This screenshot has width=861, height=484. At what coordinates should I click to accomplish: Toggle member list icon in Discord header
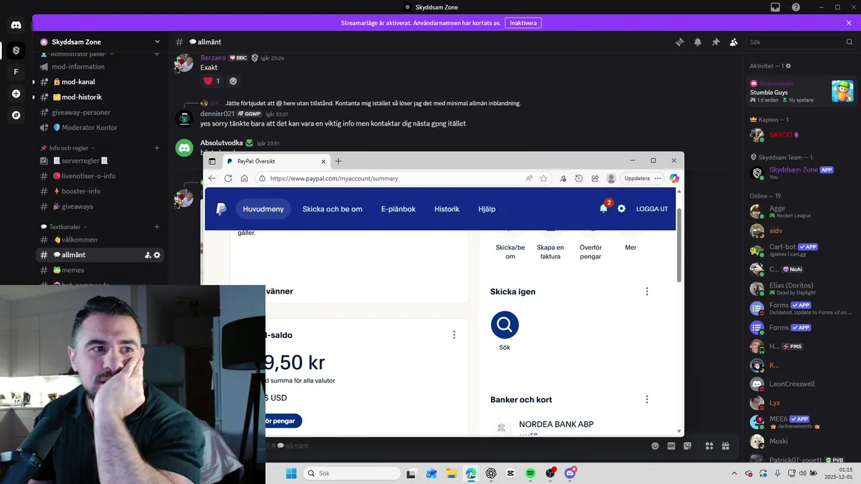tap(734, 42)
